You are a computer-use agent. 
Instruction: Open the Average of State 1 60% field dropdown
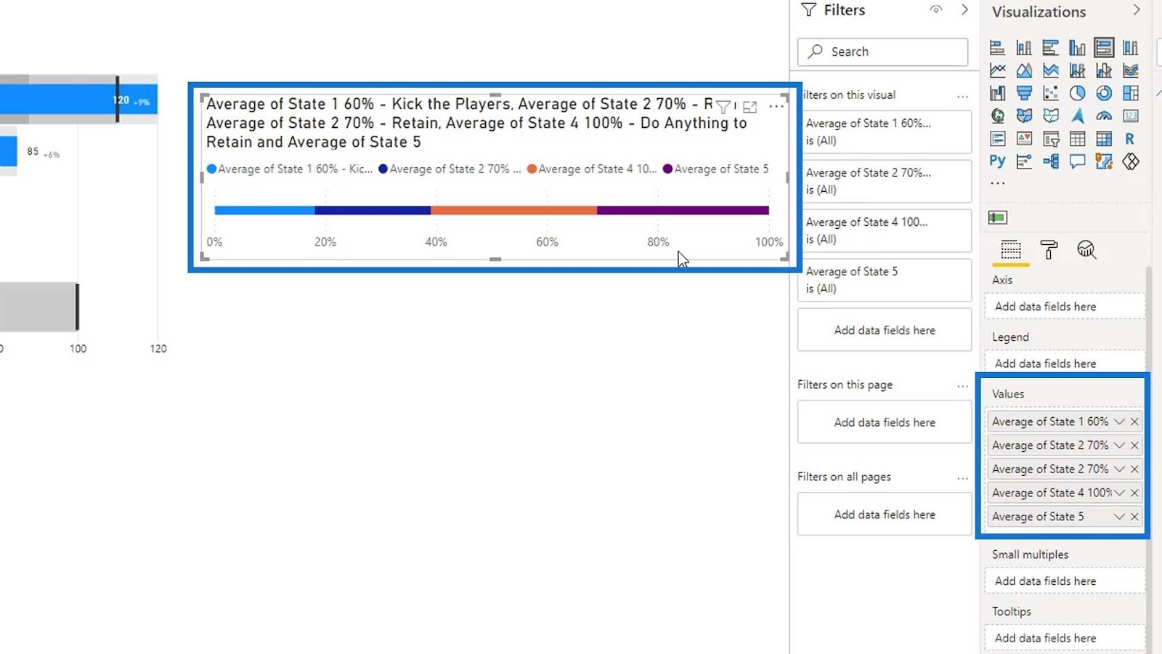(x=1119, y=421)
